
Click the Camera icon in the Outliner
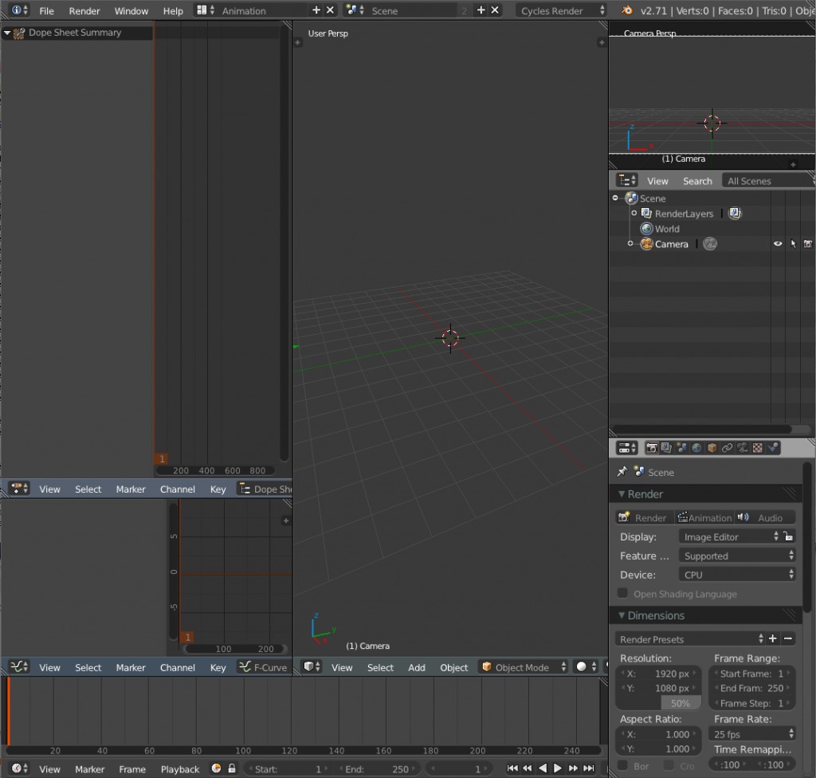(x=645, y=244)
